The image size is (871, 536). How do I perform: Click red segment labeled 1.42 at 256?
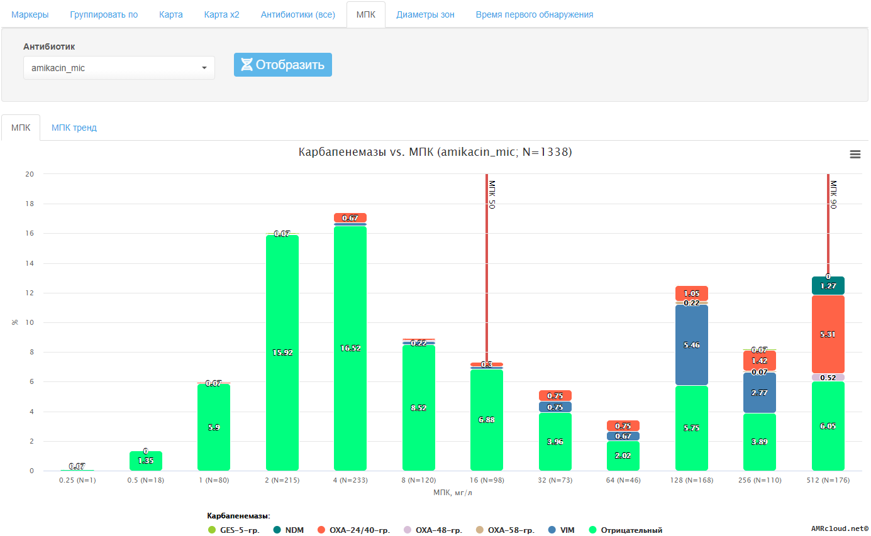760,361
